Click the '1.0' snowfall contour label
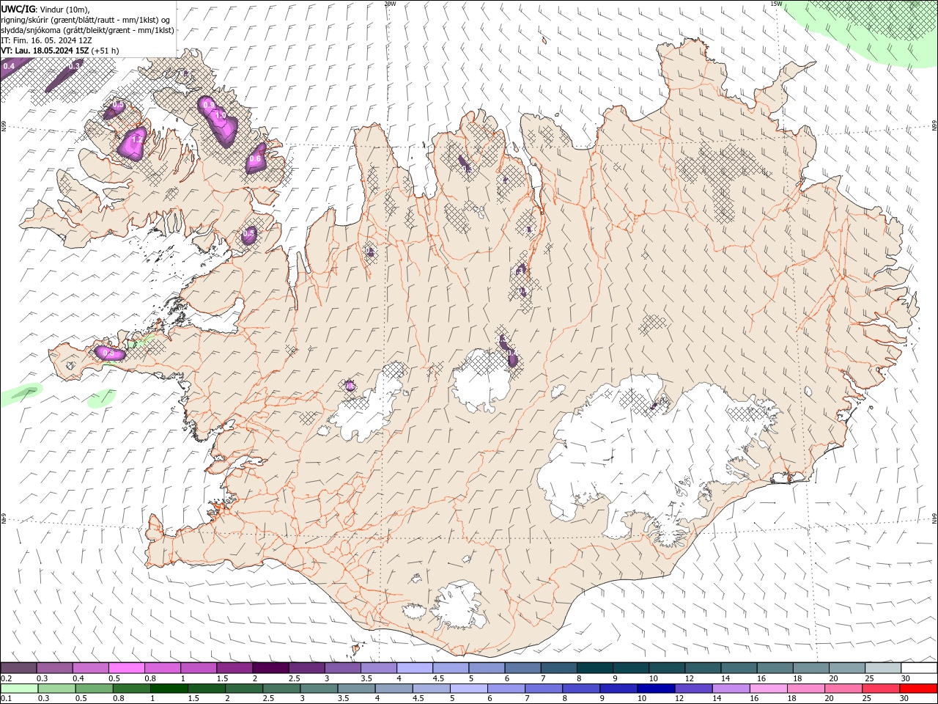 [220, 116]
